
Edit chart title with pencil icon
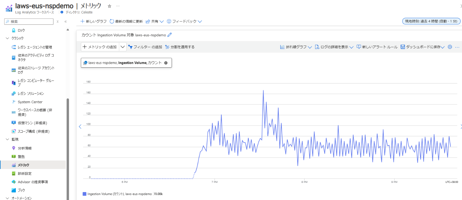[x=170, y=35]
